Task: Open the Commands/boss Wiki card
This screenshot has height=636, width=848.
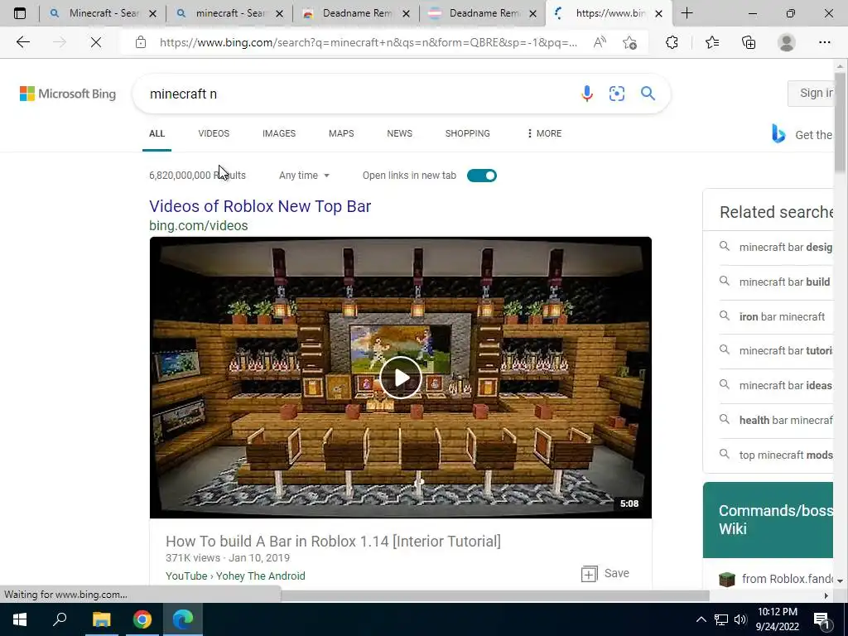Action: (768, 520)
